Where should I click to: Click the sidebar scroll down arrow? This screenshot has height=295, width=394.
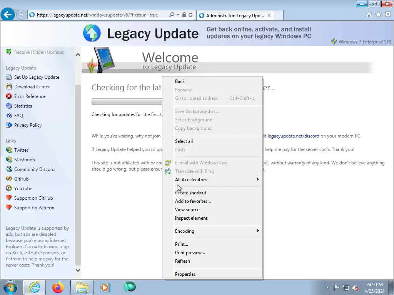pyautogui.click(x=78, y=270)
